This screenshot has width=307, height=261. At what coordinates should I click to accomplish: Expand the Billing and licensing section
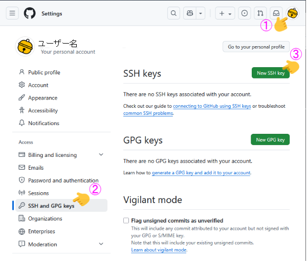(x=101, y=155)
